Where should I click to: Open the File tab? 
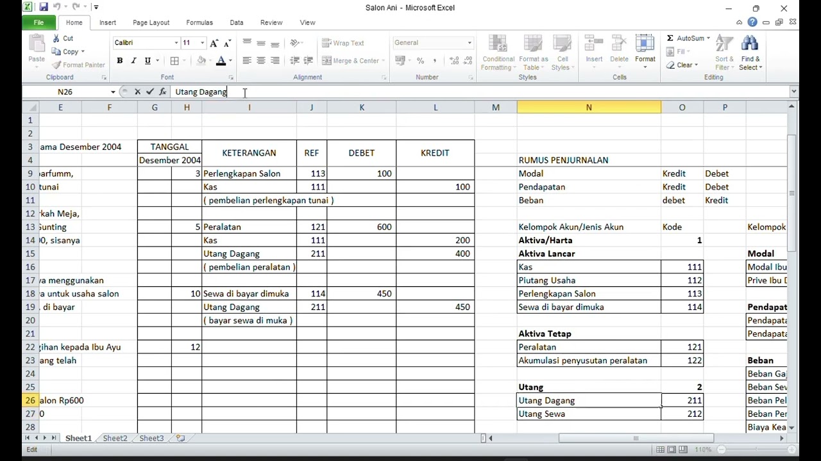(x=38, y=22)
